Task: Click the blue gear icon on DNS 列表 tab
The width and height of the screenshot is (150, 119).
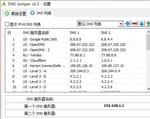Action: [32, 13]
